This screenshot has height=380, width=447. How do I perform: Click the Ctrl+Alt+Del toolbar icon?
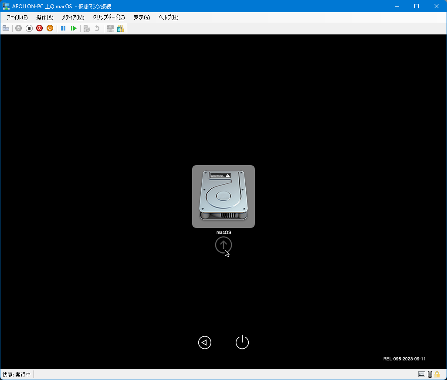6,28
